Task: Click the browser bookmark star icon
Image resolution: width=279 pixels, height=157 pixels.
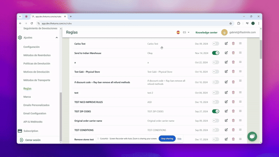Action: pos(230,24)
